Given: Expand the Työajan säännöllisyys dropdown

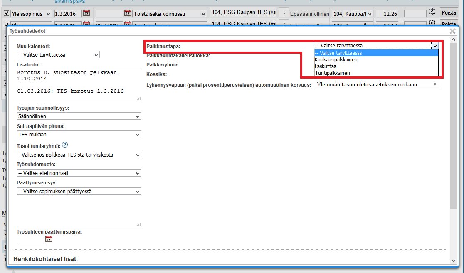Looking at the screenshot, I should click(79, 116).
